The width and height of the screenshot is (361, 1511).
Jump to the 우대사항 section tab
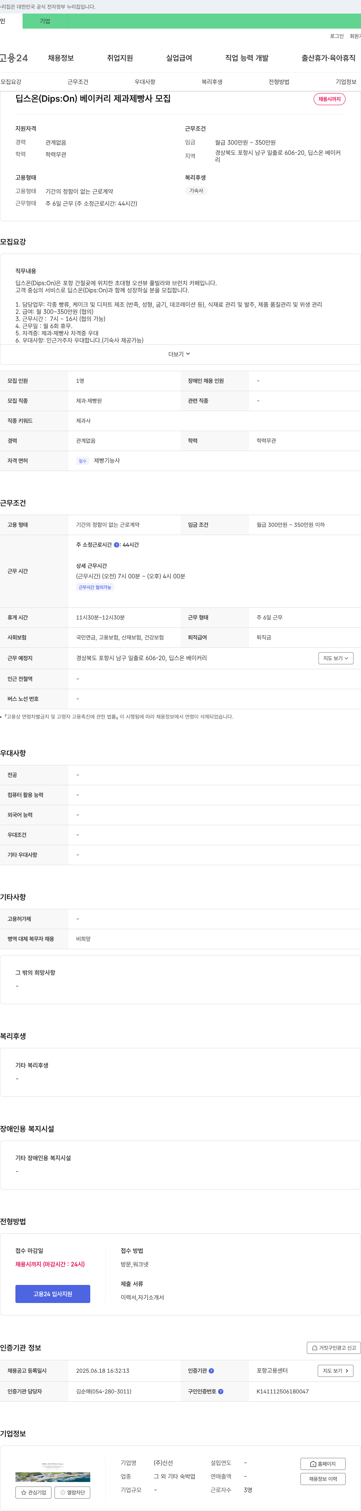[x=145, y=82]
